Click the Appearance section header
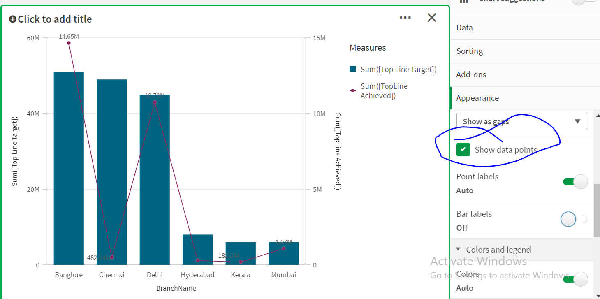 477,98
